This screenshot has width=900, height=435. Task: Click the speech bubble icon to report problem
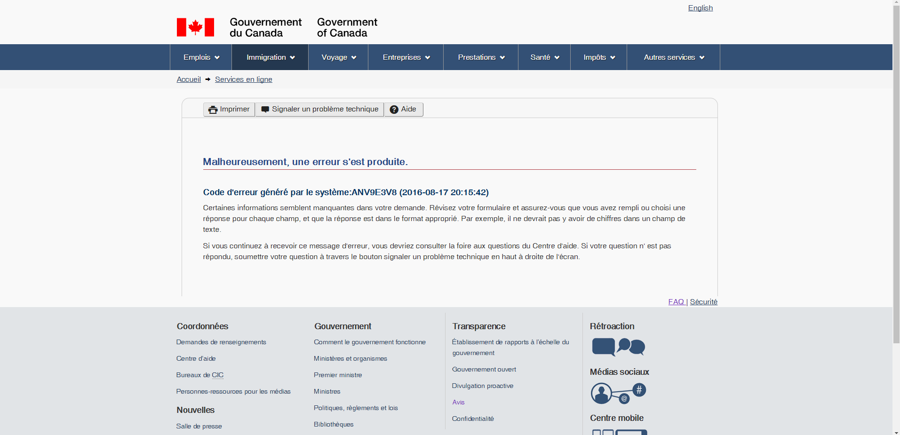[265, 110]
